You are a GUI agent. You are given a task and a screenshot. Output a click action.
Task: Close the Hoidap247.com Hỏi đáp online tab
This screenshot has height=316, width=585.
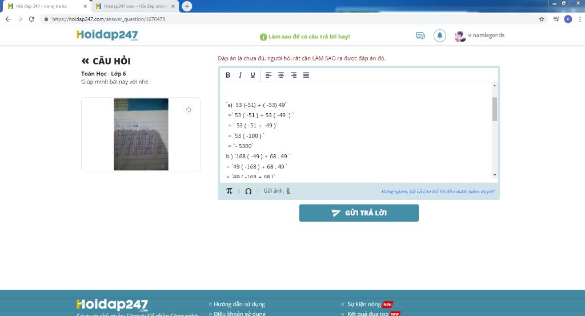pyautogui.click(x=173, y=6)
